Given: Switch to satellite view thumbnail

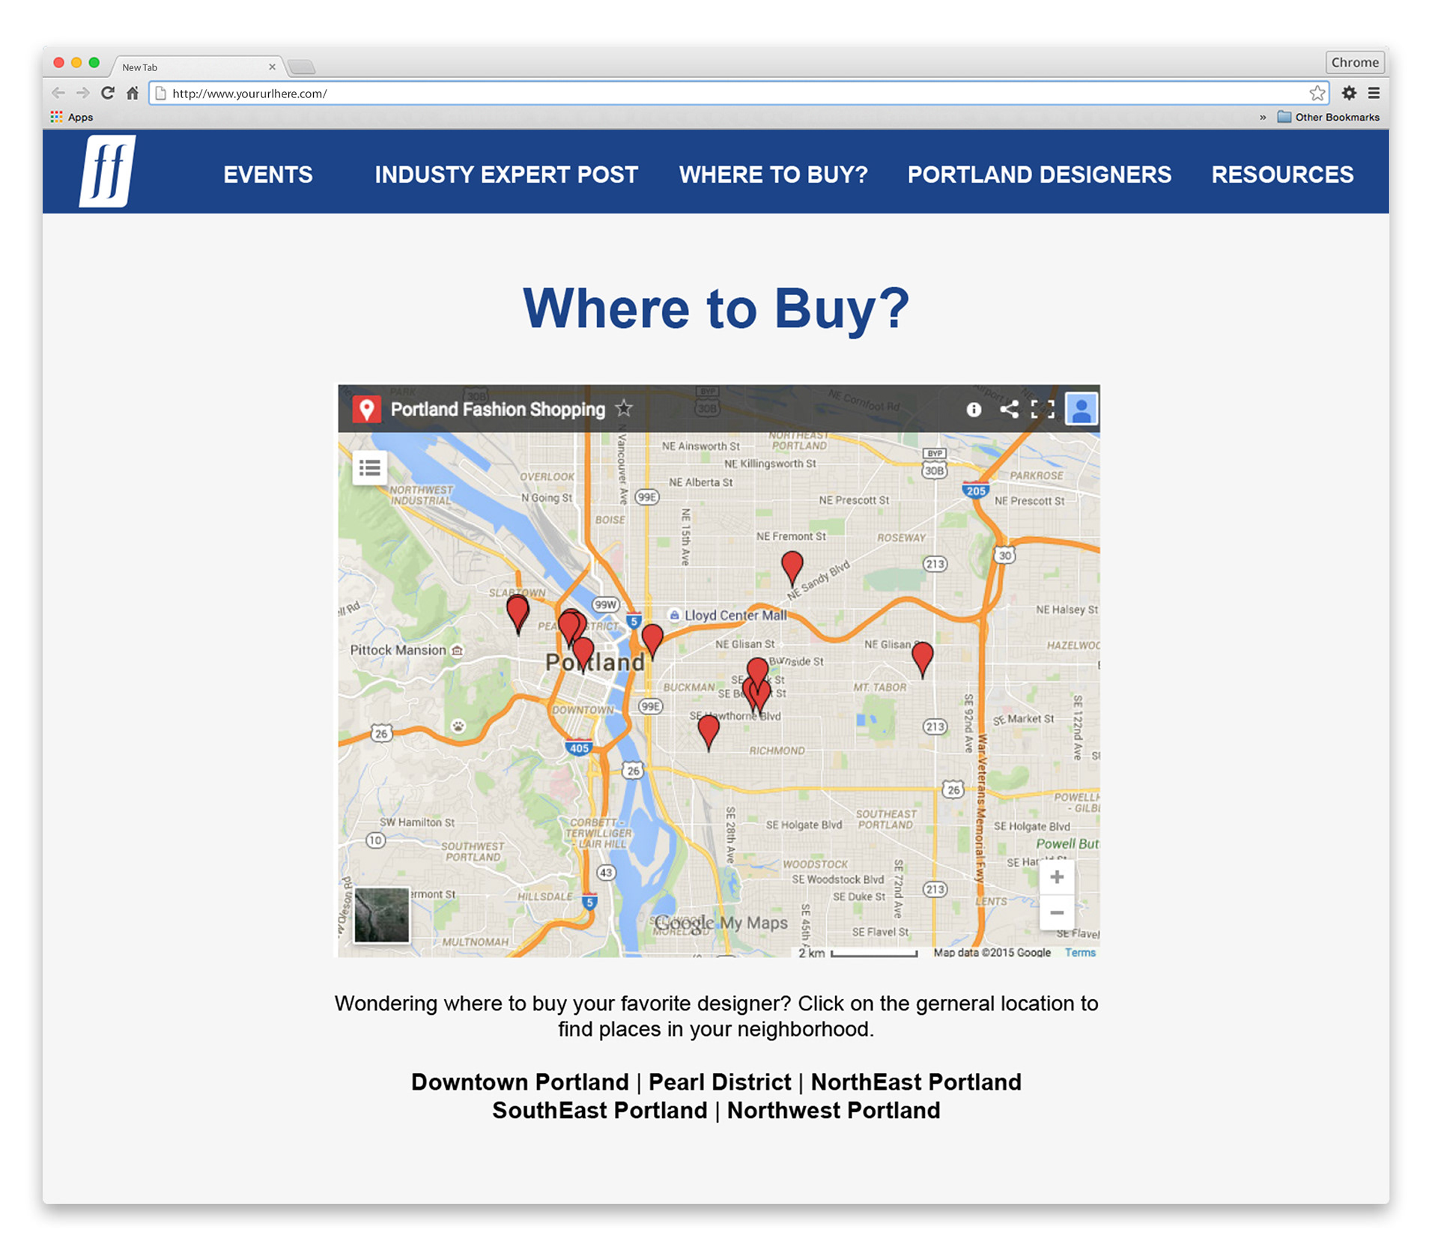Looking at the screenshot, I should [x=382, y=915].
